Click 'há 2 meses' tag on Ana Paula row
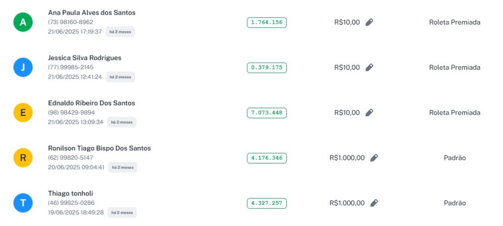503x226 pixels. 120,32
